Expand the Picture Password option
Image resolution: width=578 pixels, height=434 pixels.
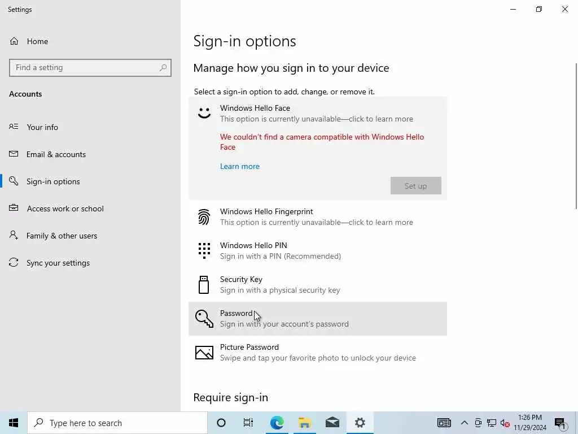(318, 353)
